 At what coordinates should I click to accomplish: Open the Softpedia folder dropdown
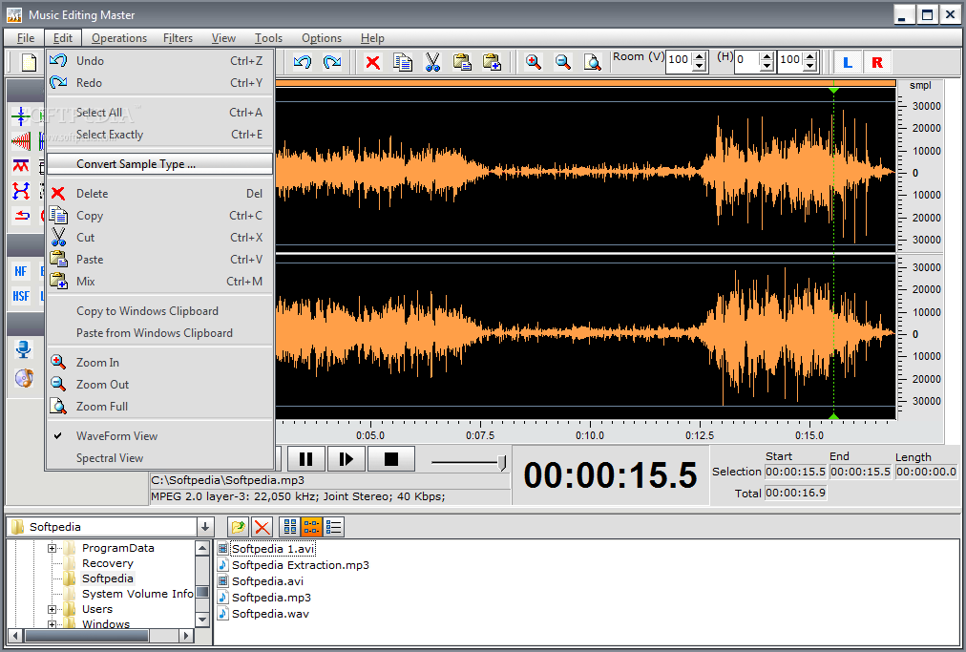pyautogui.click(x=205, y=527)
